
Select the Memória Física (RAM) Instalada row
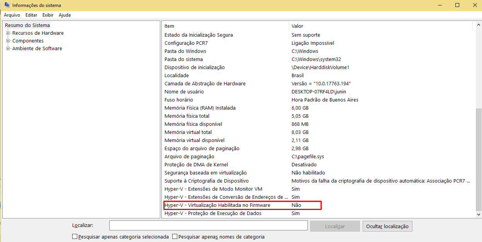[x=317, y=108]
